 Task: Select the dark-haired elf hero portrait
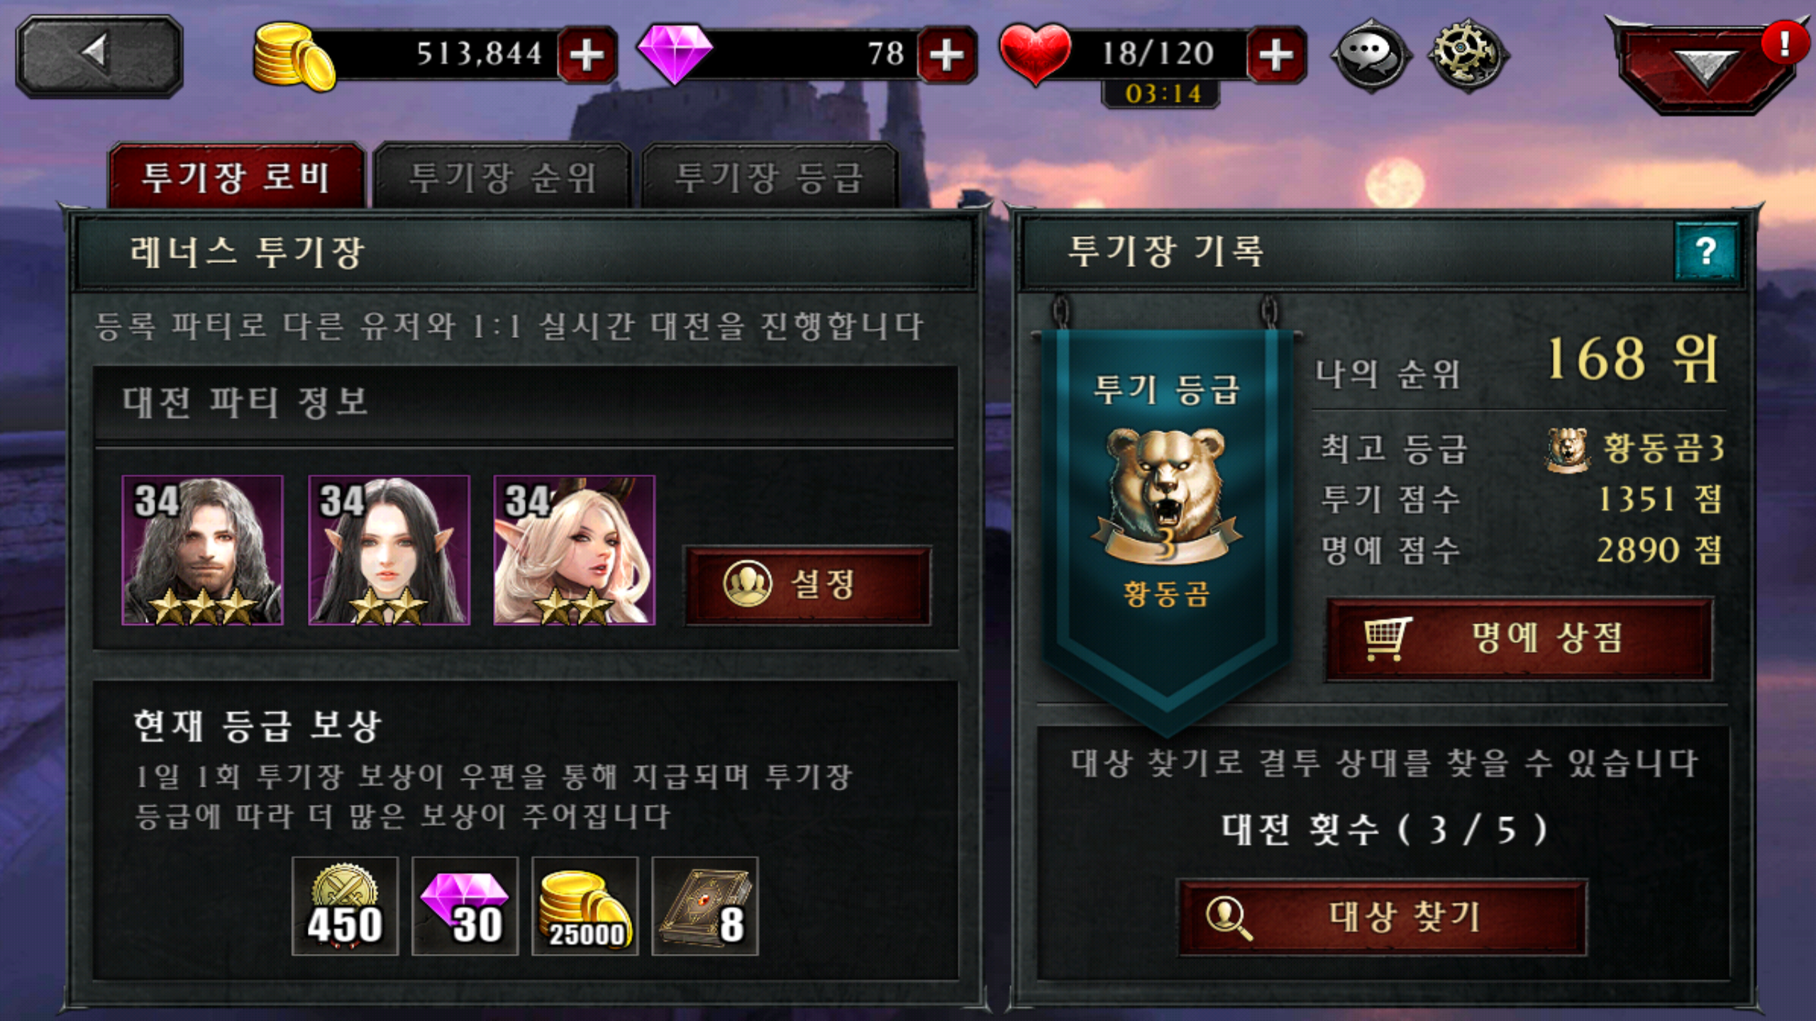389,550
